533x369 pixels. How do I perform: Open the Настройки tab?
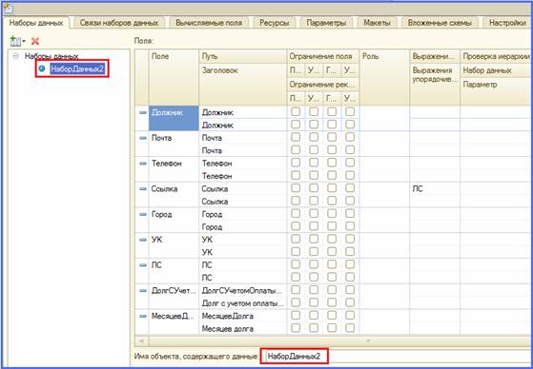tap(507, 23)
